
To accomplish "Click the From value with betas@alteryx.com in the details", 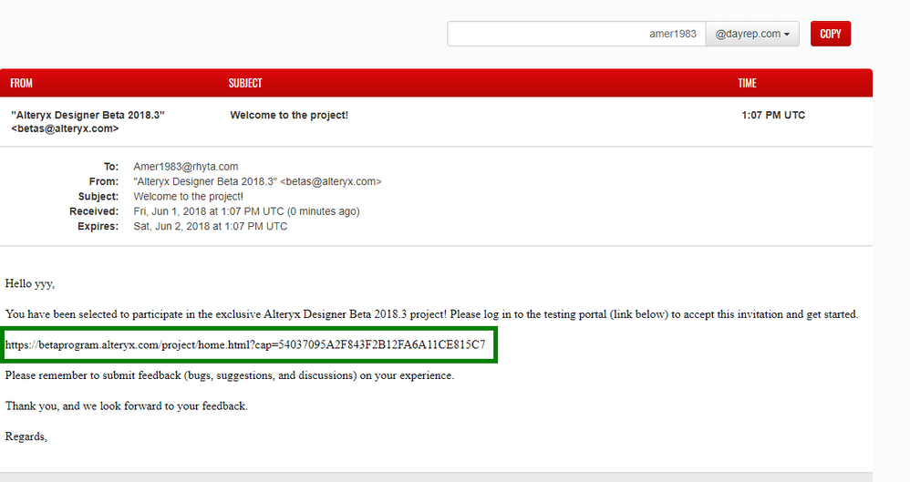I will point(257,181).
